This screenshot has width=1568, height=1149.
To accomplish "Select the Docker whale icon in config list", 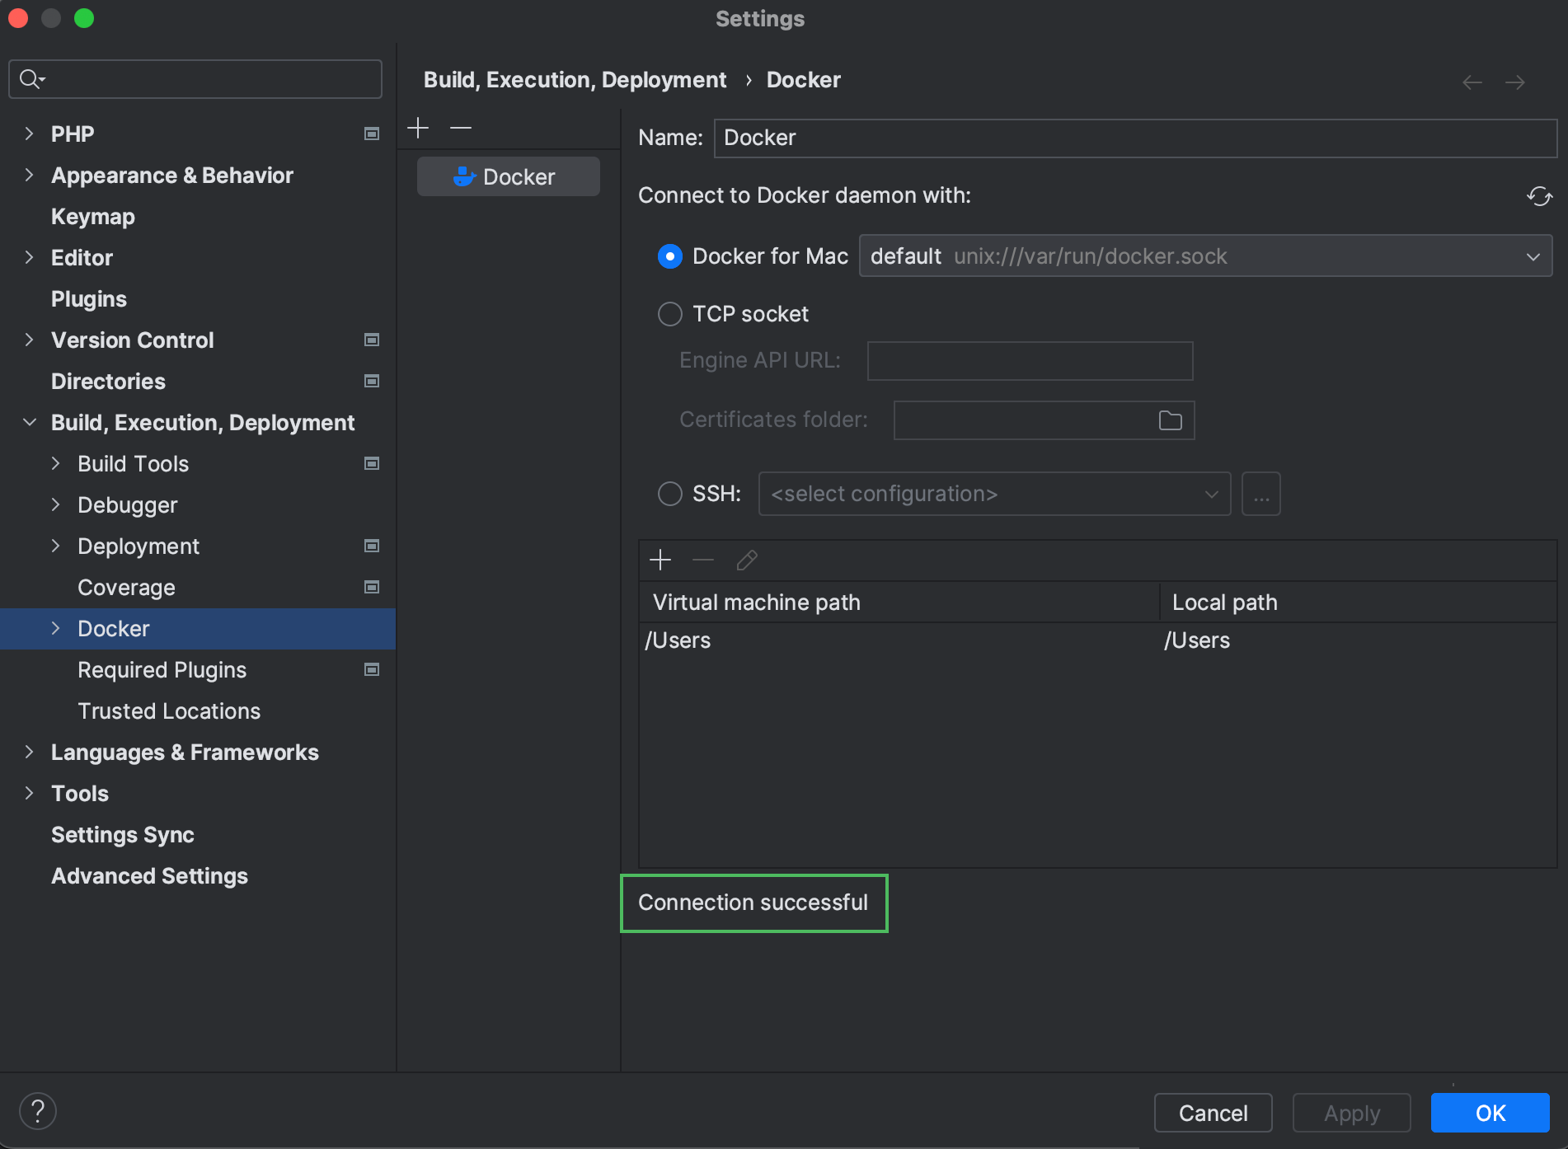I will tap(463, 176).
